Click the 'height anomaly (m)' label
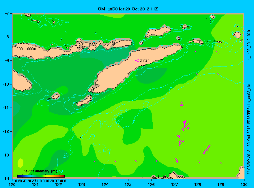 coord(40,171)
